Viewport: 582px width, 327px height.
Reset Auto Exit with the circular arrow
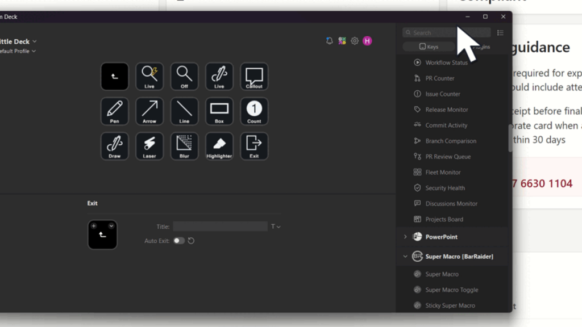[191, 241]
